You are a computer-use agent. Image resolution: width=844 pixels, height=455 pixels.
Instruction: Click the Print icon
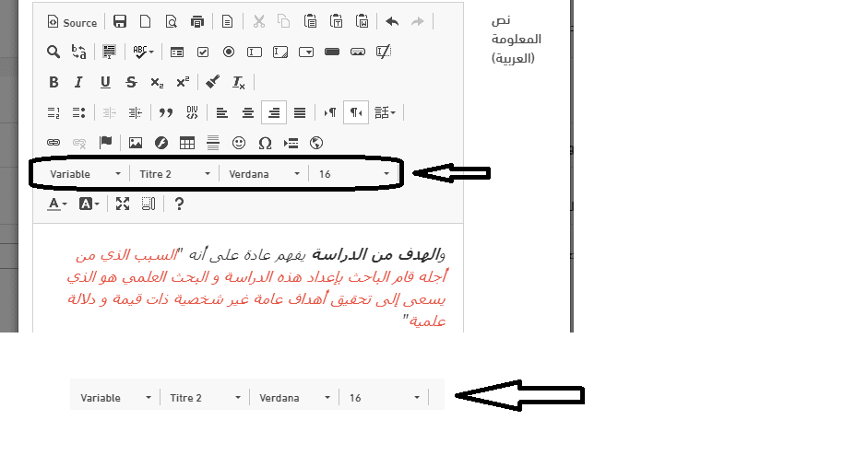tap(197, 21)
